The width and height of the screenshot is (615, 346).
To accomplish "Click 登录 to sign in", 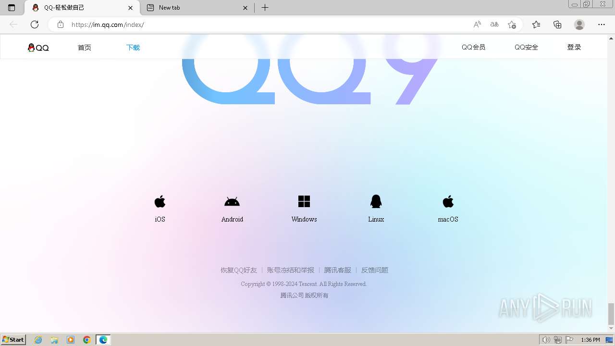I will (574, 47).
